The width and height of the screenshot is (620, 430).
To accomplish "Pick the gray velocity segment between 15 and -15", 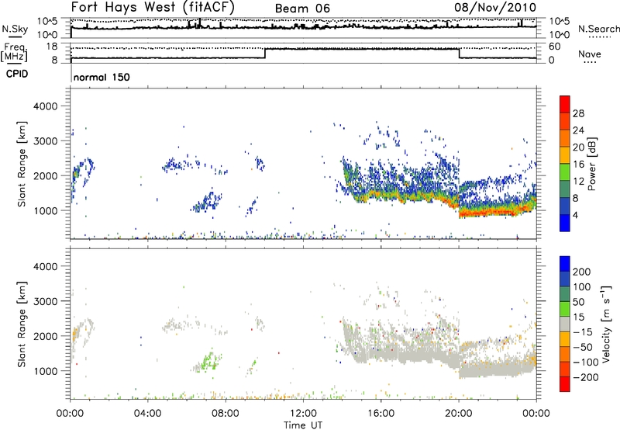I will click(x=565, y=324).
